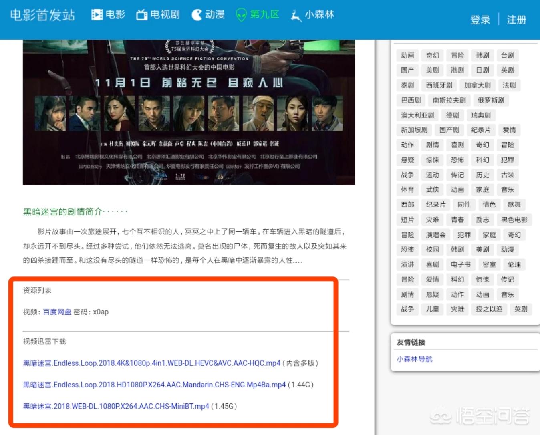Select the 黑色电影 tag

pyautogui.click(x=514, y=220)
